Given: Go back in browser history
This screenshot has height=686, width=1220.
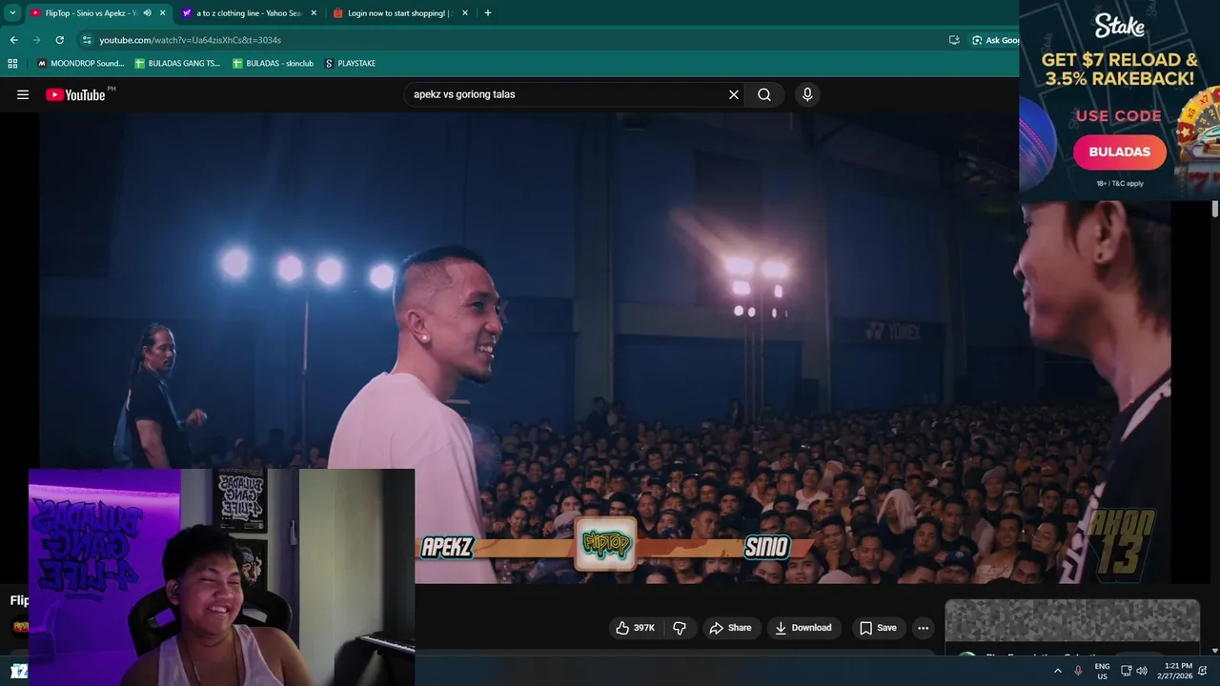Looking at the screenshot, I should 13,40.
